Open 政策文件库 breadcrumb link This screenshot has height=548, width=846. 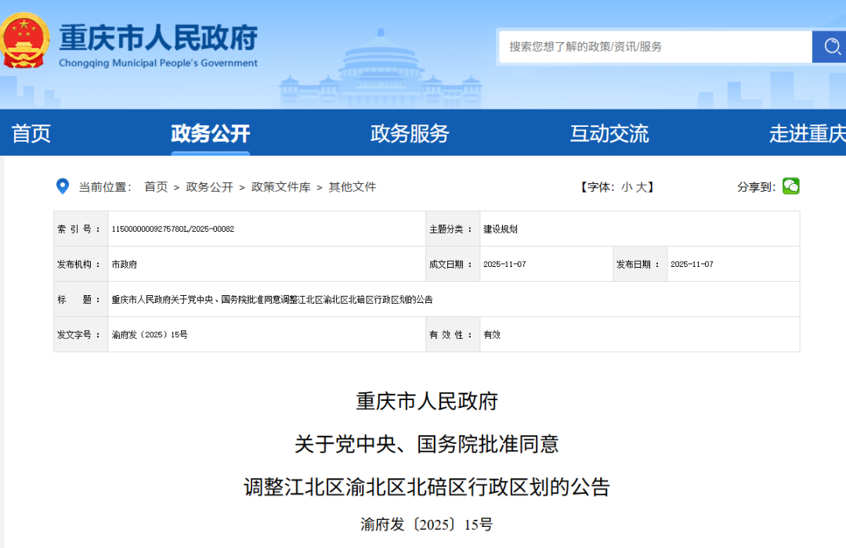(x=280, y=187)
